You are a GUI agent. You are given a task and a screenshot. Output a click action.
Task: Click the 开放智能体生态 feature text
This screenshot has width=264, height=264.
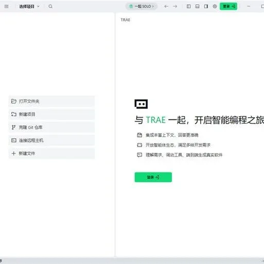tap(178, 145)
